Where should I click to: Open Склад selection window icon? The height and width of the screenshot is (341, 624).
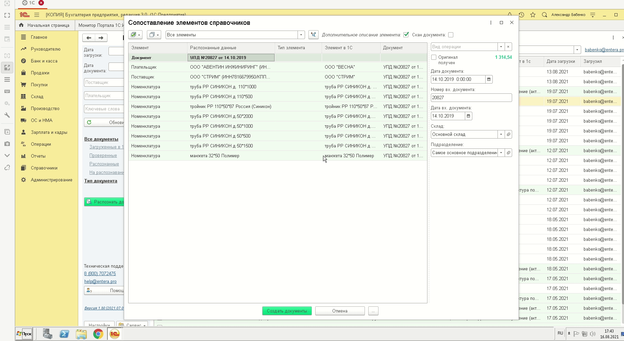click(508, 134)
